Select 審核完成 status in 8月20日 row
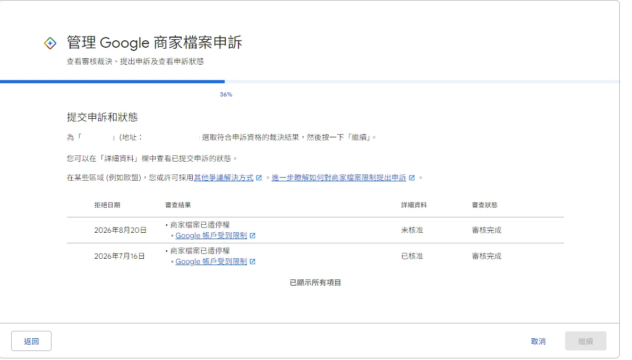The image size is (632, 360). click(486, 231)
